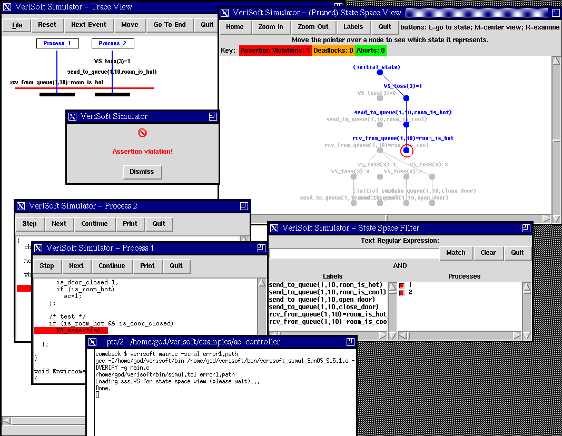This screenshot has height=436, width=562.
Task: Click up arrow of State Space scrollbar
Action: coord(556,61)
